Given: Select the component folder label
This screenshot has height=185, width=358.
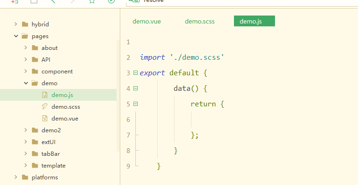Looking at the screenshot, I should (57, 72).
